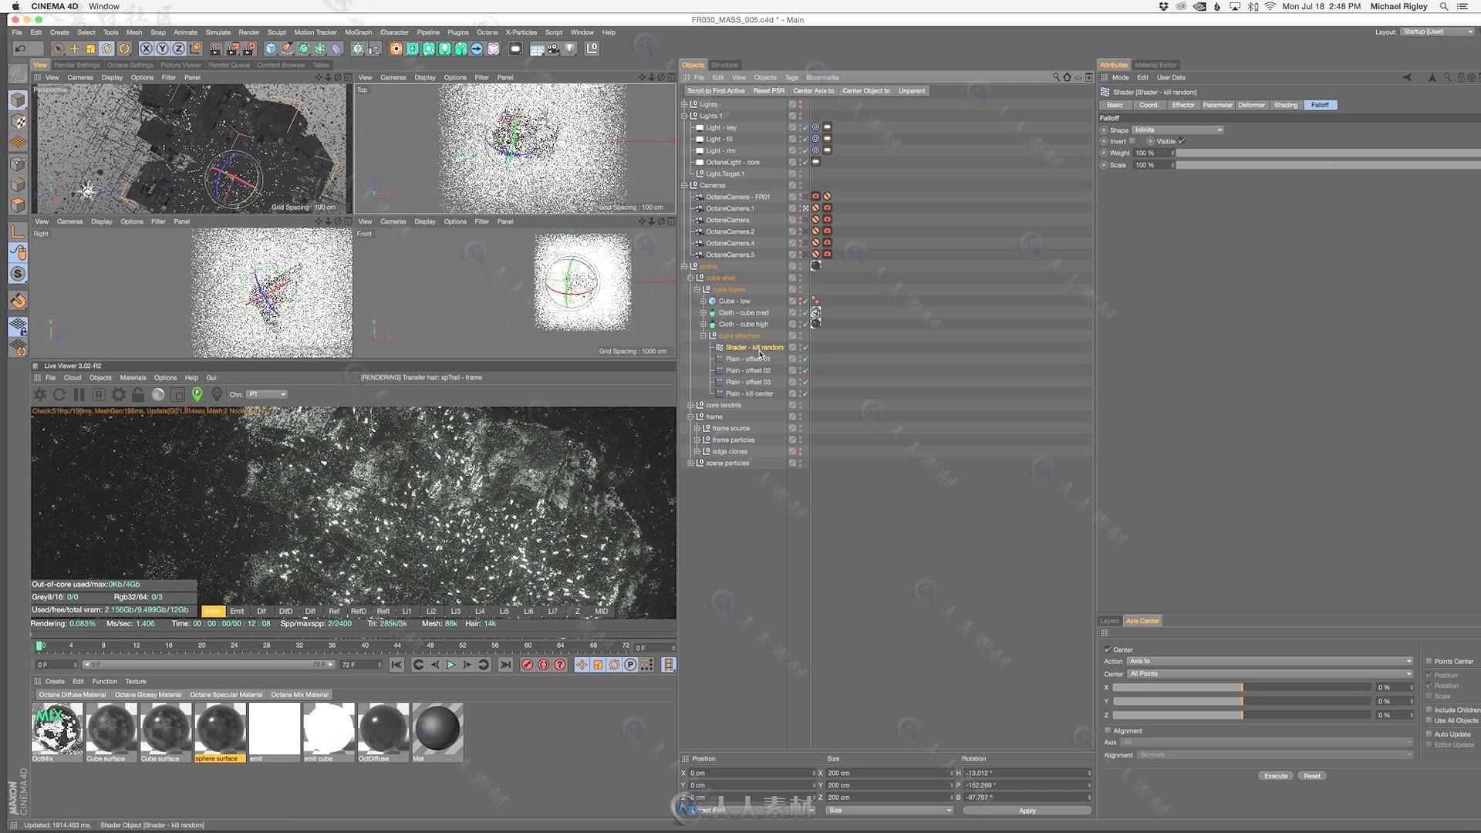Toggle the Live Viewer lock resolution icon
Screen dimensions: 1481x833
(138, 394)
